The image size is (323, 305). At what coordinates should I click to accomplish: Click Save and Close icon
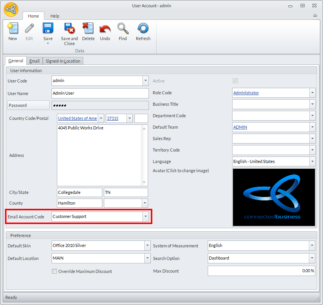pyautogui.click(x=69, y=29)
